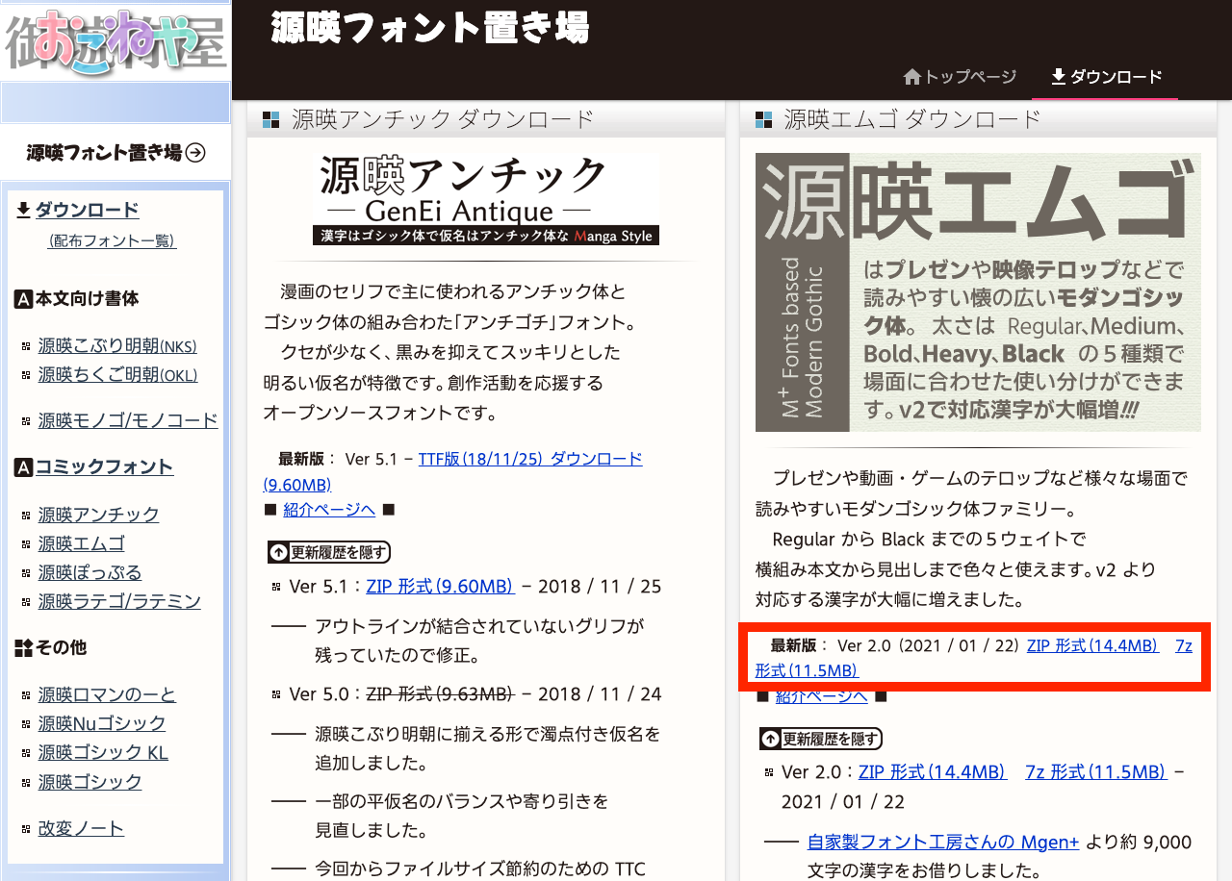Screen dimensions: 1232x881
Task: Click the 源暎アンチック banner image
Action: pos(486,200)
